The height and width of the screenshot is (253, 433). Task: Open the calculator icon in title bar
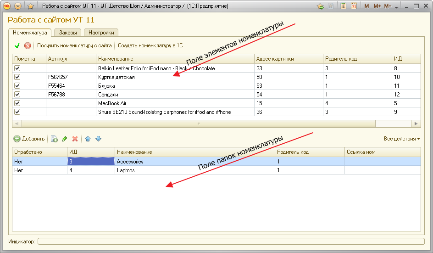tap(344, 6)
